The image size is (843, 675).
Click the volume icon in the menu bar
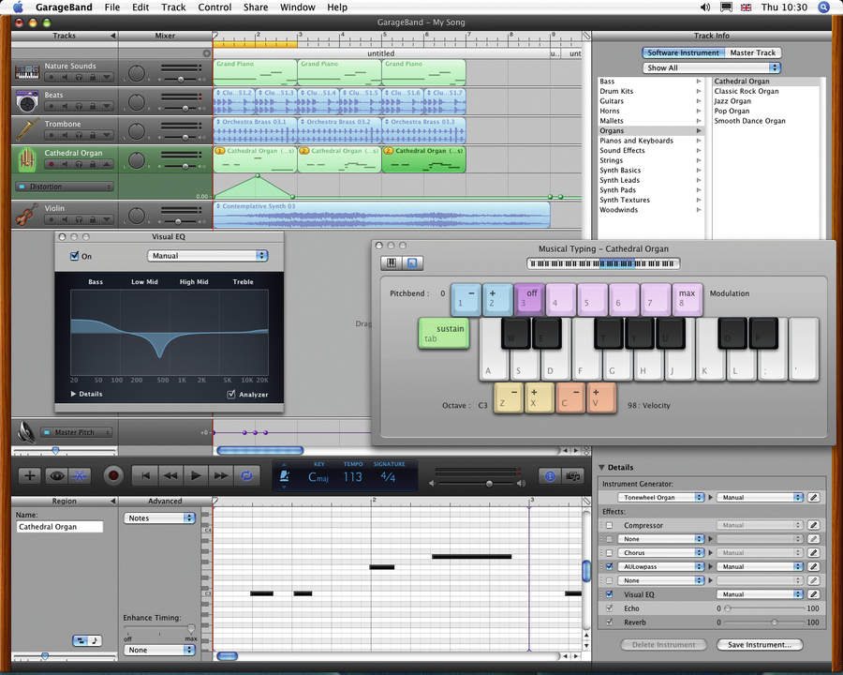704,7
